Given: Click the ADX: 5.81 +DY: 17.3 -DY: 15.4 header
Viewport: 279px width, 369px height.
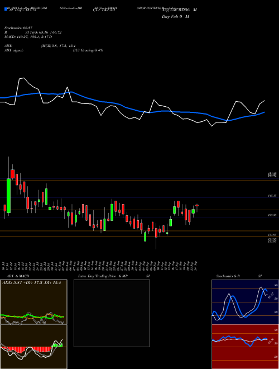Looking at the screenshot, I should click(31, 283).
